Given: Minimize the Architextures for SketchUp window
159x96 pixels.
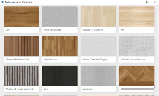Looking at the screenshot, I should click(139, 2).
